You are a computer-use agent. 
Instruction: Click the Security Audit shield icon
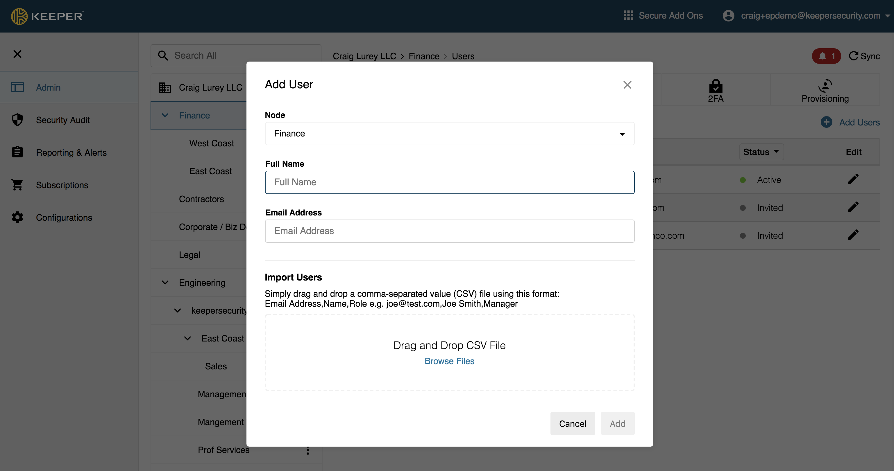[17, 120]
